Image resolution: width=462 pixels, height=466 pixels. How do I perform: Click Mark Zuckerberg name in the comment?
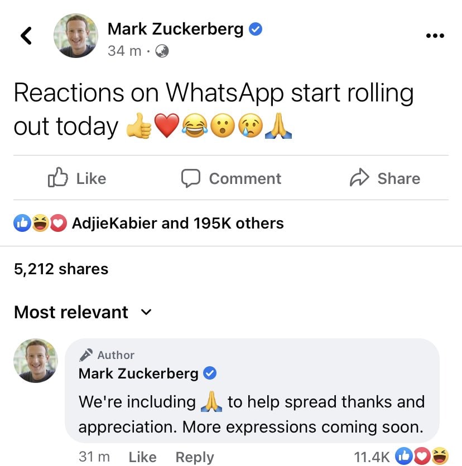click(x=138, y=373)
